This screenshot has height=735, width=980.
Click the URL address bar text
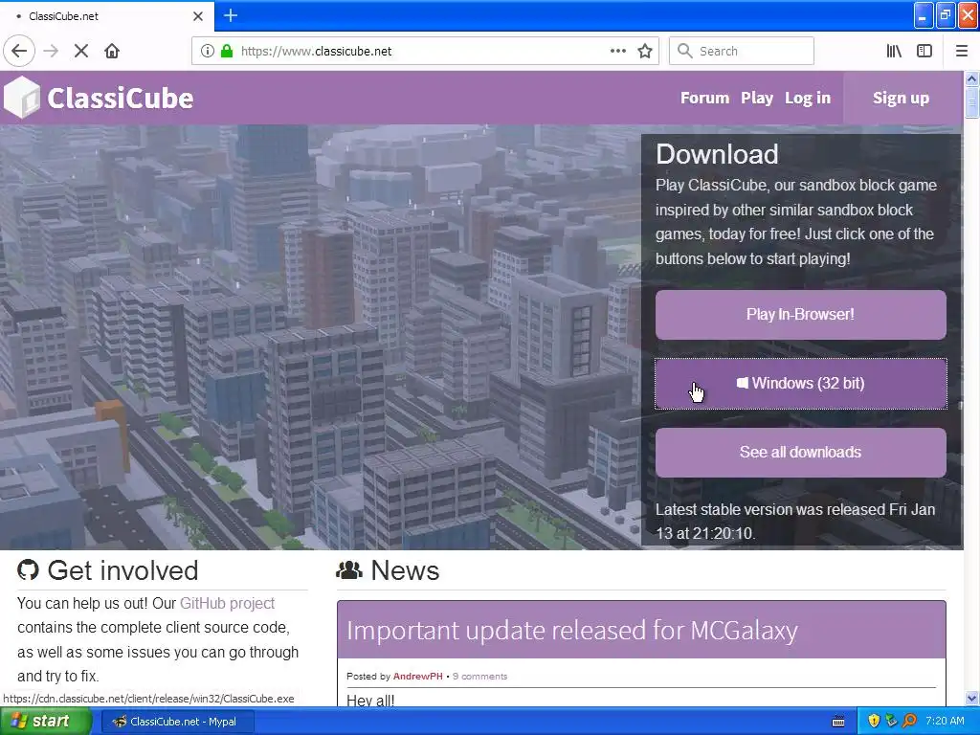coord(316,52)
